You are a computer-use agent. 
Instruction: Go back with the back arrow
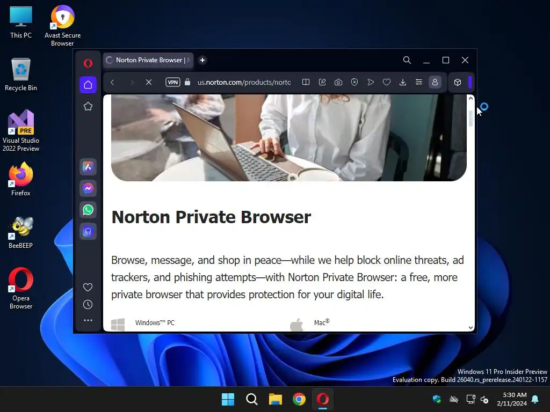pyautogui.click(x=112, y=82)
